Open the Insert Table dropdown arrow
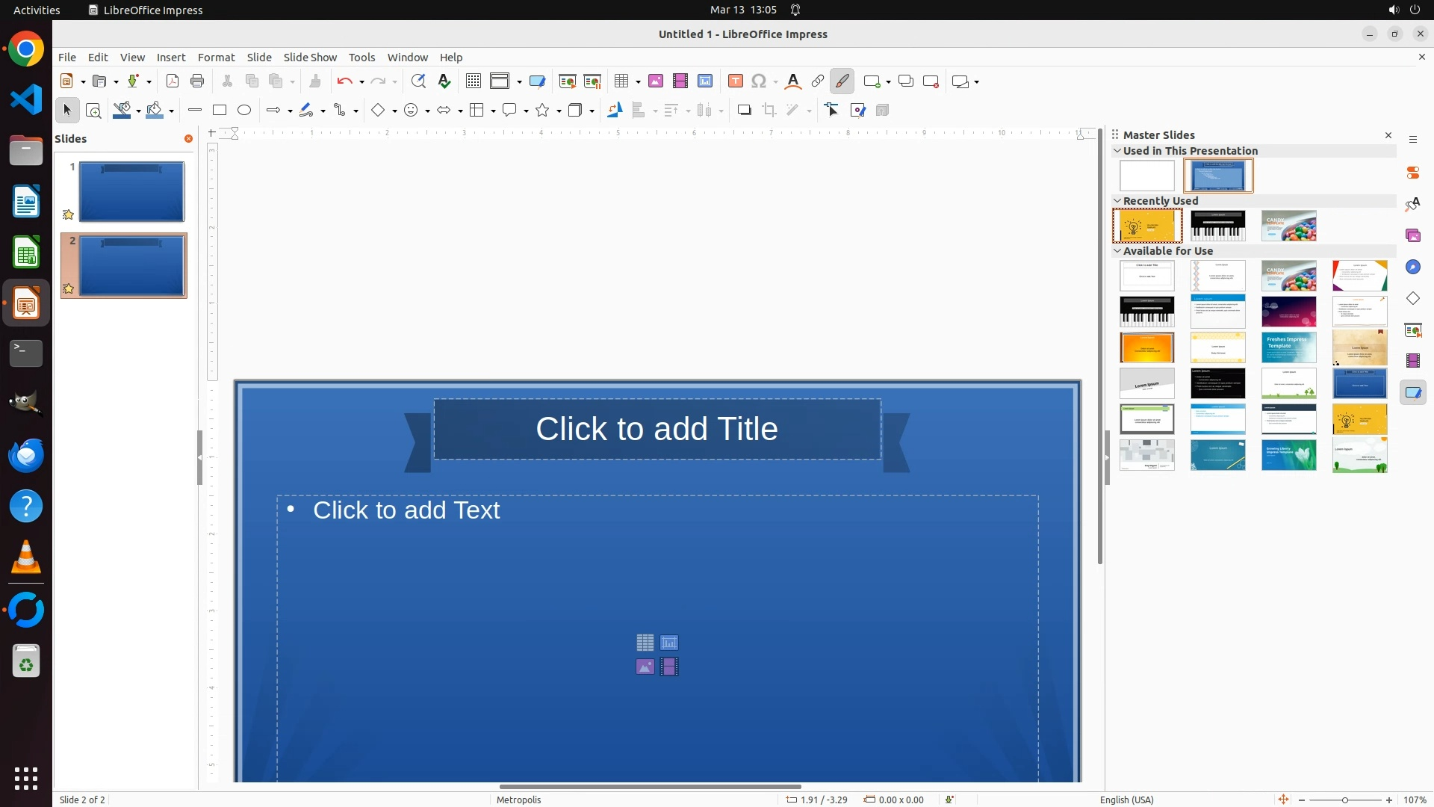1434x807 pixels. 639,82
